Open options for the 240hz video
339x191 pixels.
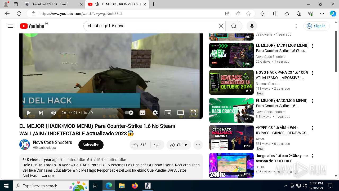pos(313,156)
